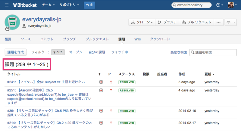Click the RESOLVED badge for issue #214
This screenshot has width=241, height=133.
[127, 123]
